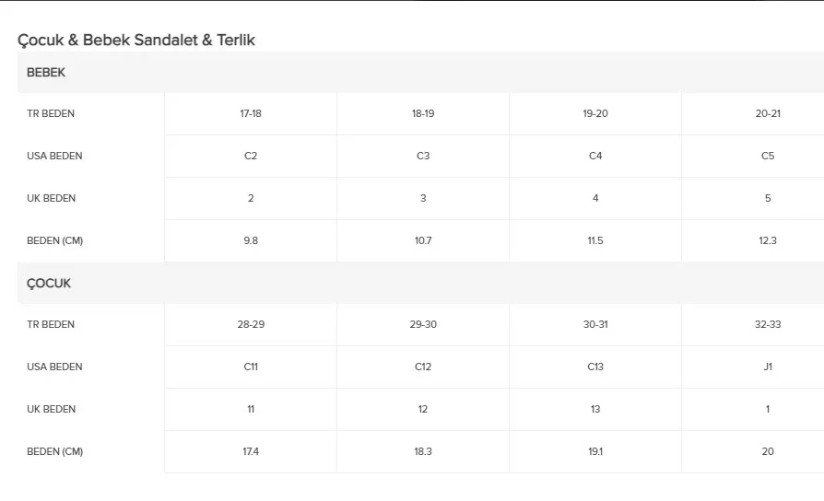Click the 17.4 cm size cell
Viewport: 824px width, 501px height.
point(251,452)
